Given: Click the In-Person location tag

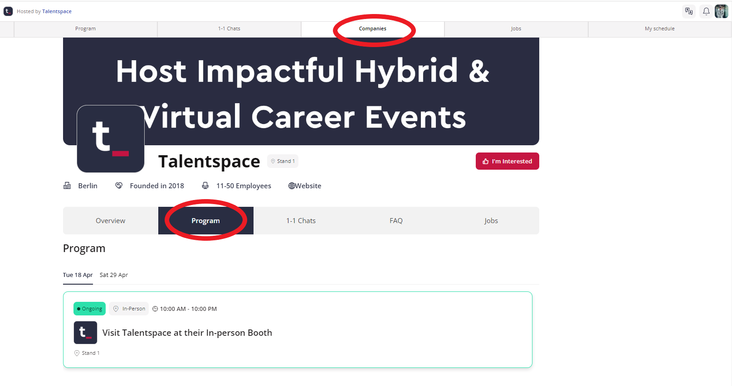Looking at the screenshot, I should click(x=129, y=309).
